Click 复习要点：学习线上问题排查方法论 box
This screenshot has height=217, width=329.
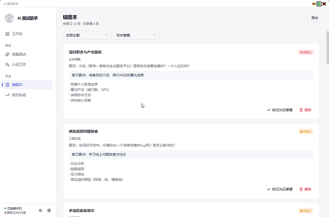(191, 154)
